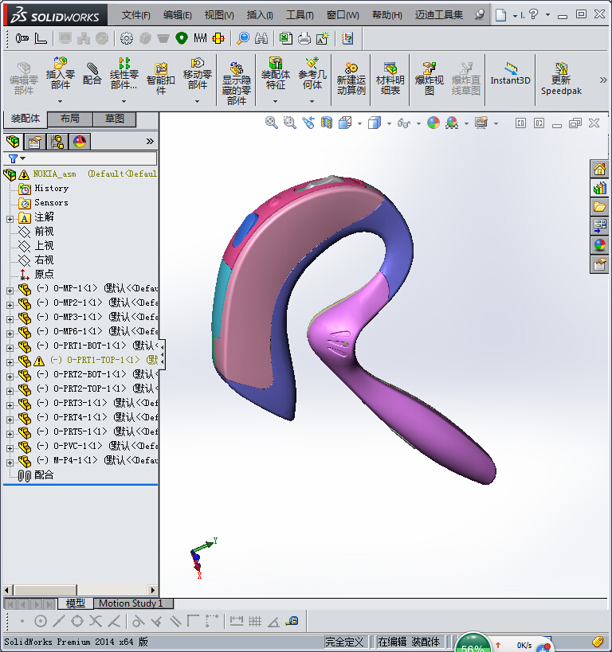Open PropertyManager tab icon
Screen dimensions: 612x652
coord(35,142)
